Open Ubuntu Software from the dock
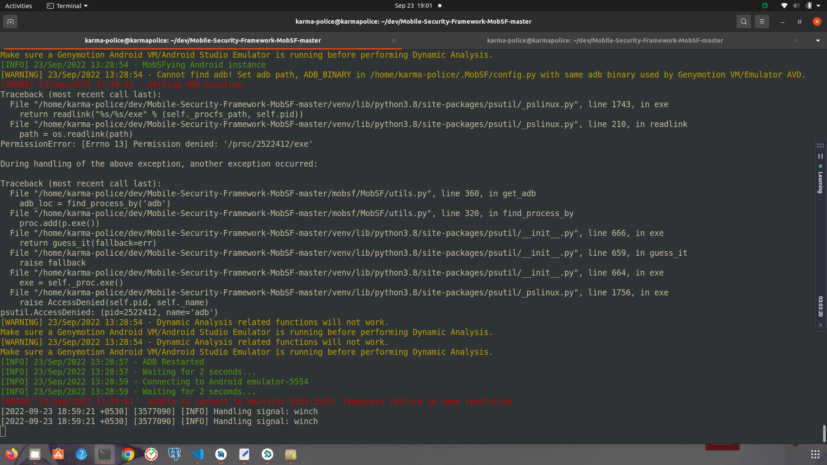The width and height of the screenshot is (827, 465). pos(58,454)
